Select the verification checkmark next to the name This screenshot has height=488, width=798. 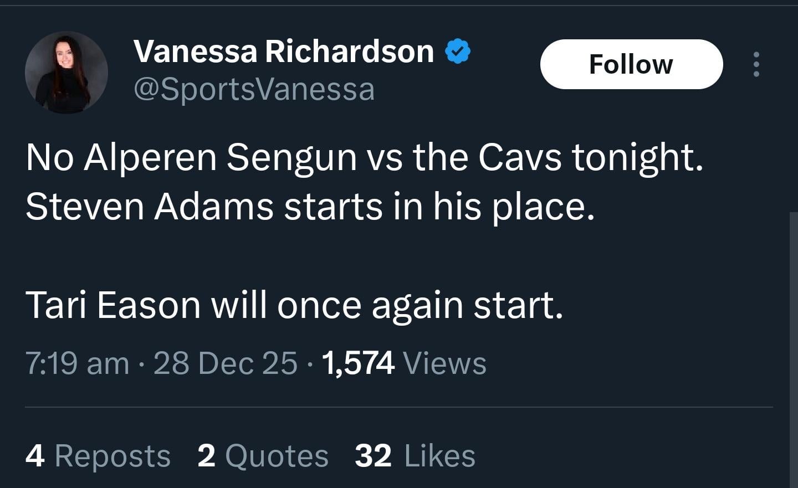[x=457, y=50]
